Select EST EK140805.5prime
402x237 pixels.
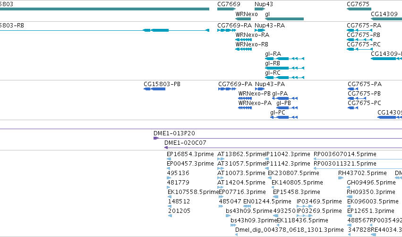[x=297, y=183]
